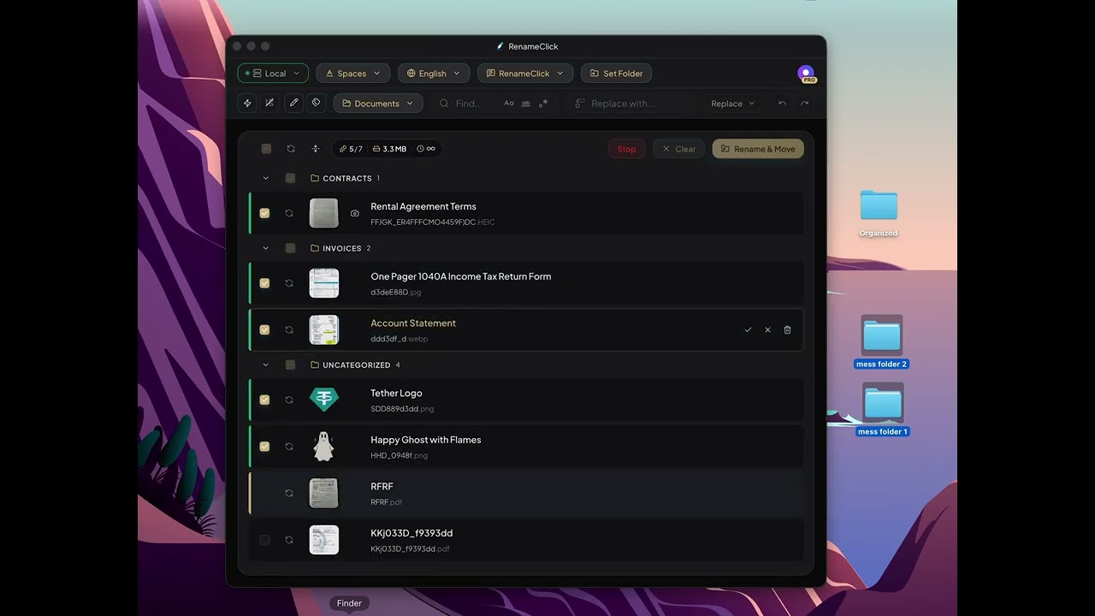Open the English language dropdown
Image resolution: width=1095 pixels, height=616 pixels.
tap(433, 73)
